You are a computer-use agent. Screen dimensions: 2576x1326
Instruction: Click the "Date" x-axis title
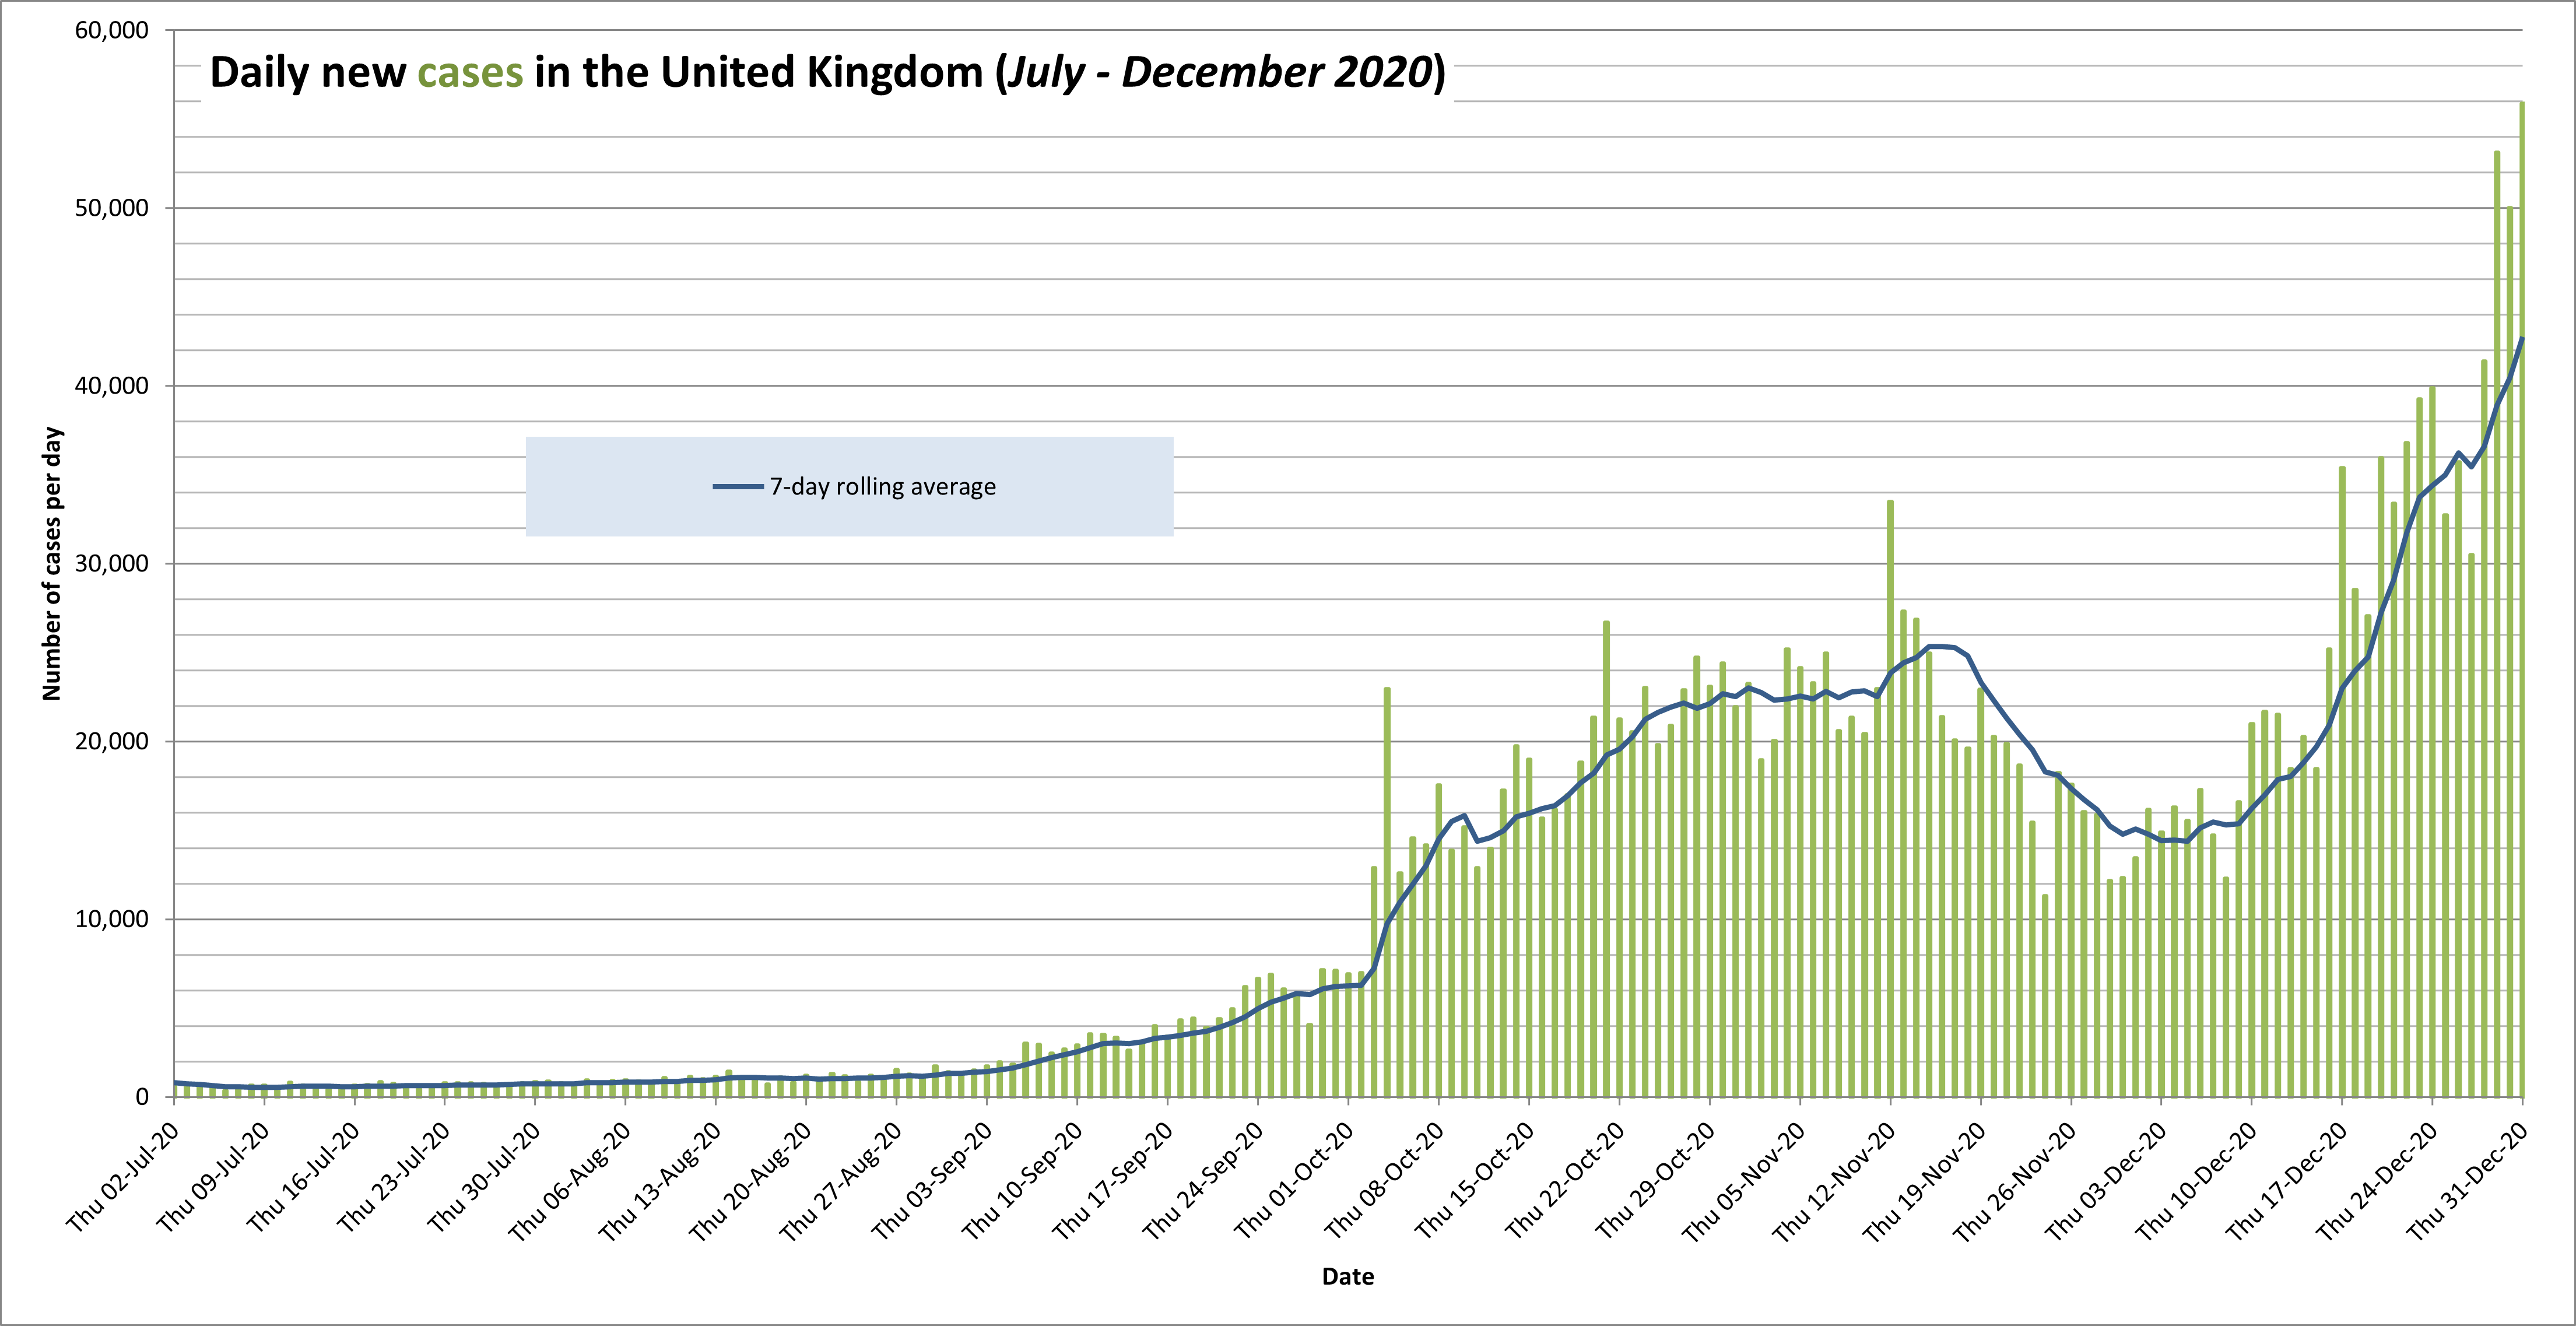(x=1348, y=1276)
